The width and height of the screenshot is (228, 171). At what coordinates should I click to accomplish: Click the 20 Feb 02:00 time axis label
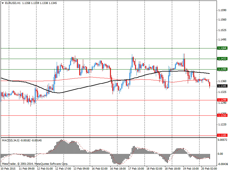[209, 169]
